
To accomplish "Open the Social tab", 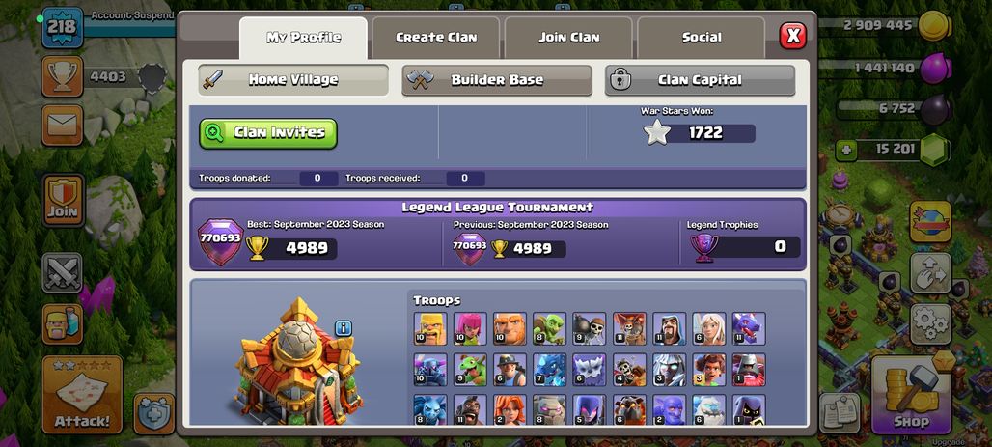I will point(702,38).
